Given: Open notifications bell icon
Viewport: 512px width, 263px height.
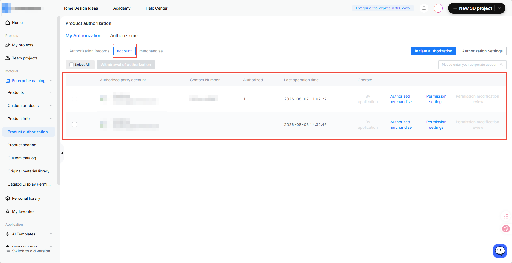Looking at the screenshot, I should (x=424, y=8).
